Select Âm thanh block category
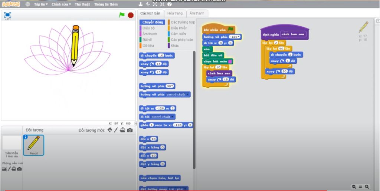Image resolution: width=380 pixels, height=191 pixels. click(149, 34)
